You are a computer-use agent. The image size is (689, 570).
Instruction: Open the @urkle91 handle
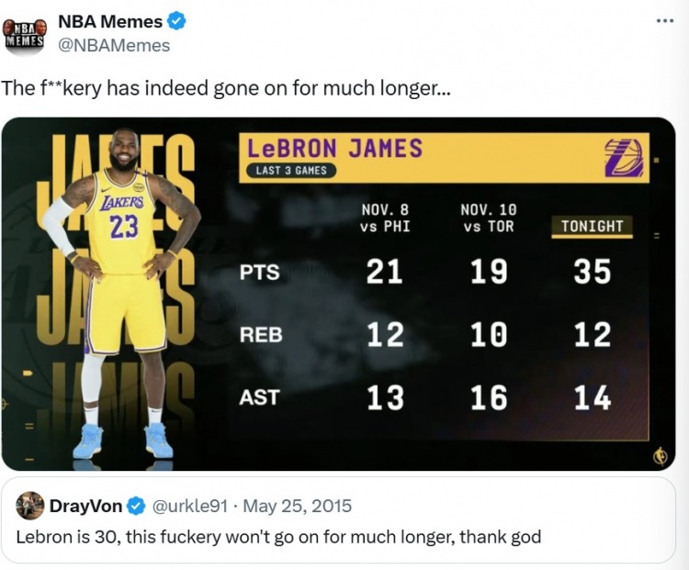tap(188, 506)
